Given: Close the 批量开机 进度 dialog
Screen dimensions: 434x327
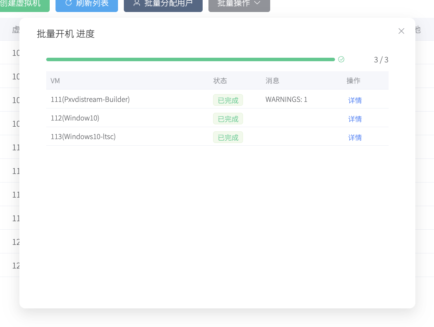Looking at the screenshot, I should tap(401, 31).
